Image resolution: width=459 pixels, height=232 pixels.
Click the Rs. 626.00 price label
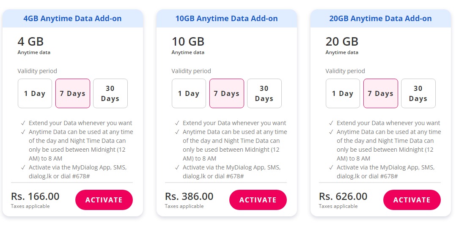click(343, 197)
